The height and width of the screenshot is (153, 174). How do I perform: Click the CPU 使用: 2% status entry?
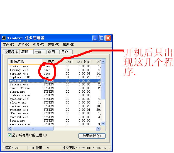39,148
